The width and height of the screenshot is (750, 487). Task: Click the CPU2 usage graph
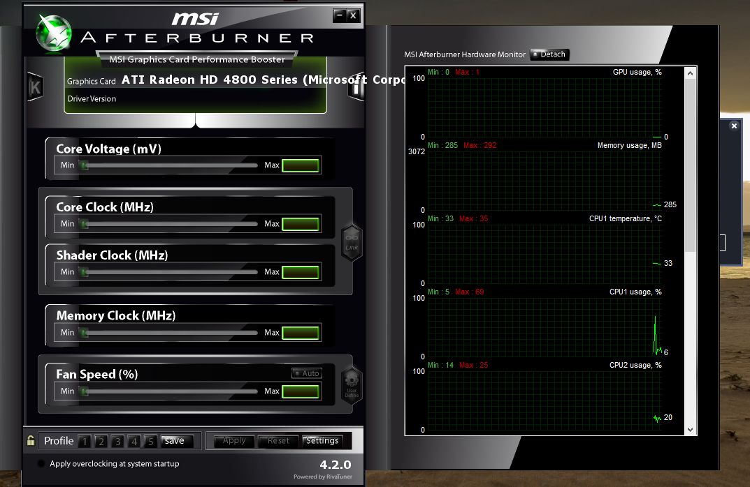click(x=545, y=400)
